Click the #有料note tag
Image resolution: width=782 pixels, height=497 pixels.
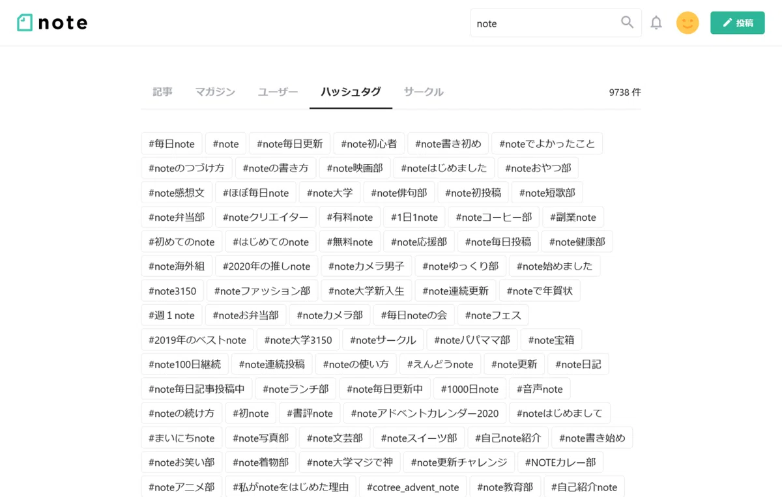click(x=350, y=217)
